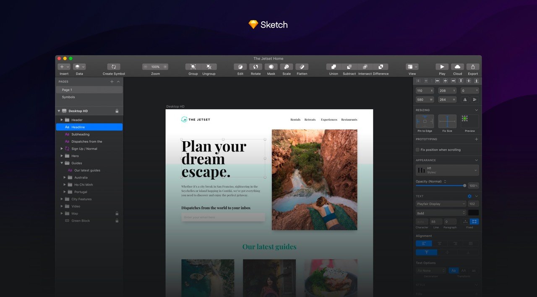This screenshot has height=297, width=537.
Task: Unlock the Map layer
Action: point(118,213)
